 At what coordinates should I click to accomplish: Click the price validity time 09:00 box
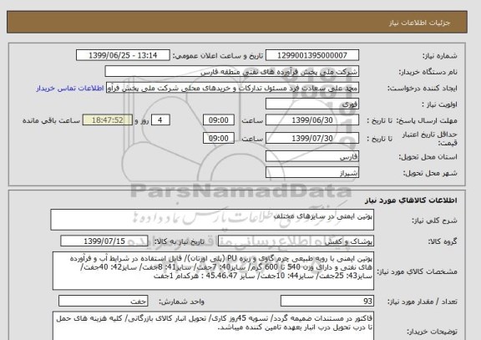219,139
